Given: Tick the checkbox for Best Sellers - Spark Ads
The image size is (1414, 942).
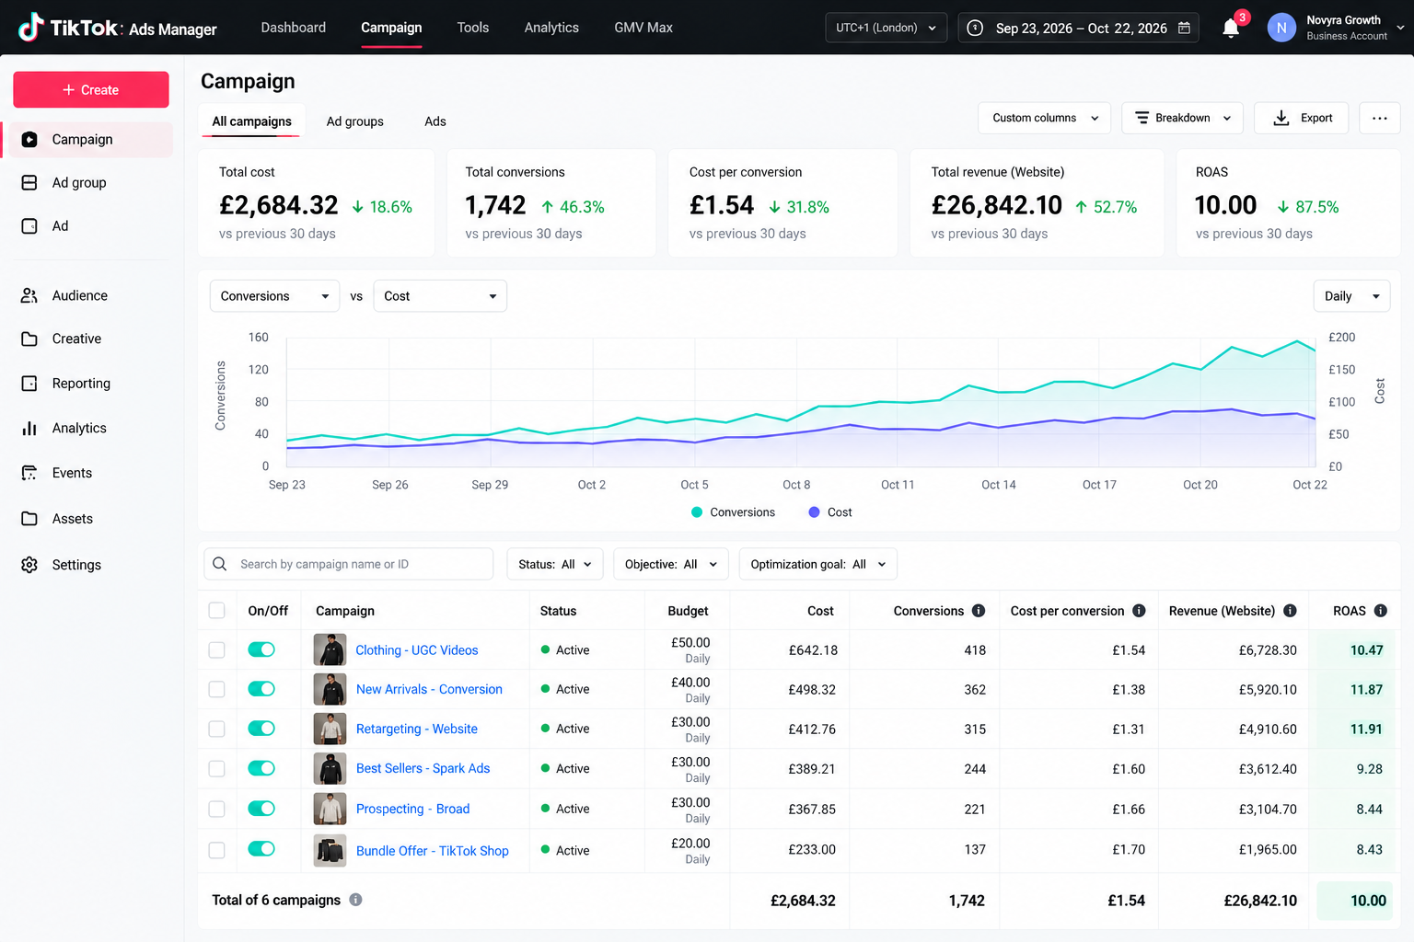Looking at the screenshot, I should [x=216, y=768].
